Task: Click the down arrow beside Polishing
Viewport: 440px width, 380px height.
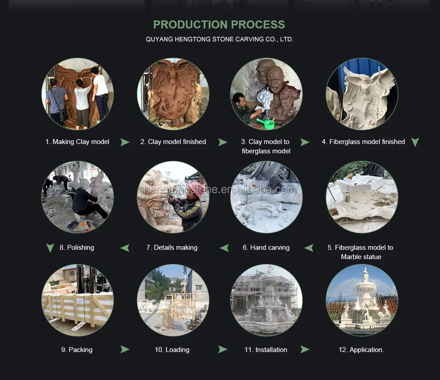Action: [x=50, y=248]
